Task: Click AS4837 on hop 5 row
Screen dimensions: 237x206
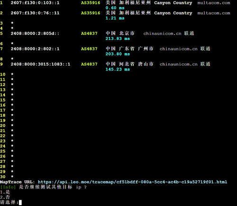Action: coord(89,33)
